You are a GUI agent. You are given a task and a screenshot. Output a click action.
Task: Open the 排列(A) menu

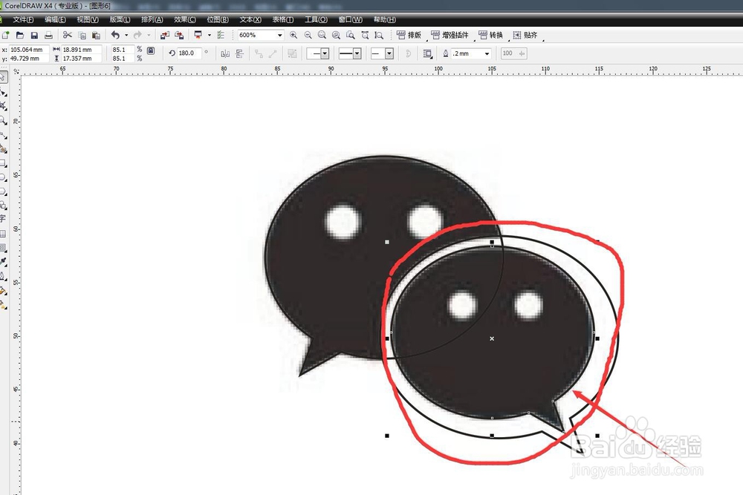152,19
